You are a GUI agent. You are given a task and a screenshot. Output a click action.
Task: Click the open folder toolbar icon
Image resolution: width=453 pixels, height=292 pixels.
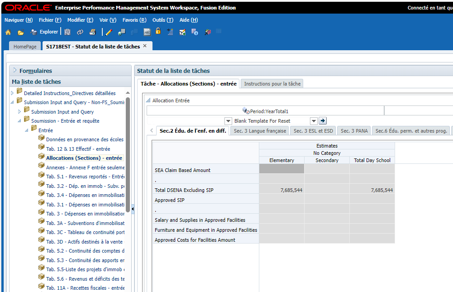(x=20, y=32)
